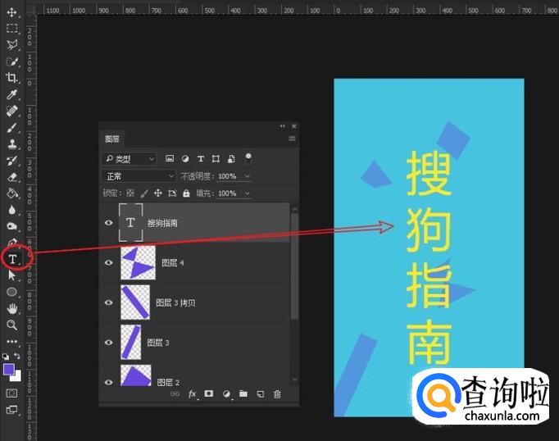The height and width of the screenshot is (441, 559).
Task: Select the Crop tool
Action: [11, 78]
